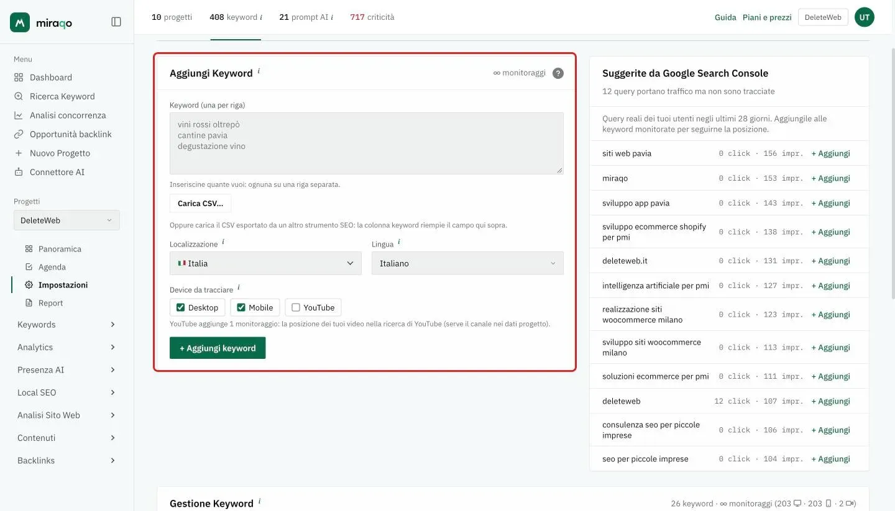Click the info icon next to prompt AI

click(x=332, y=17)
